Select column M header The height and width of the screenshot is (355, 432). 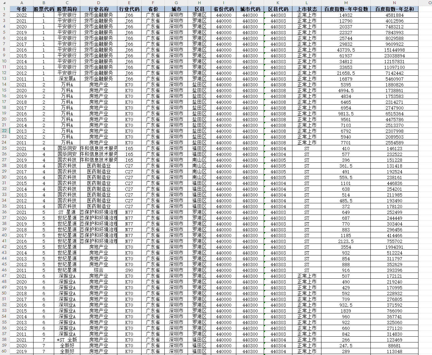[x=346, y=3]
